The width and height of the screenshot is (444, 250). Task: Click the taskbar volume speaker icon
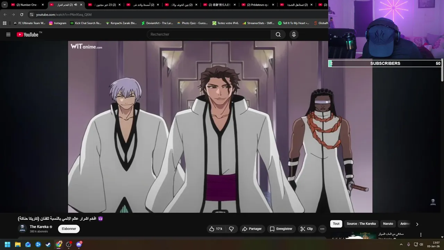pos(421,244)
